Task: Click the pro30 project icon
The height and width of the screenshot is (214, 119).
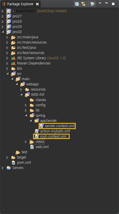Action: [x=9, y=32]
